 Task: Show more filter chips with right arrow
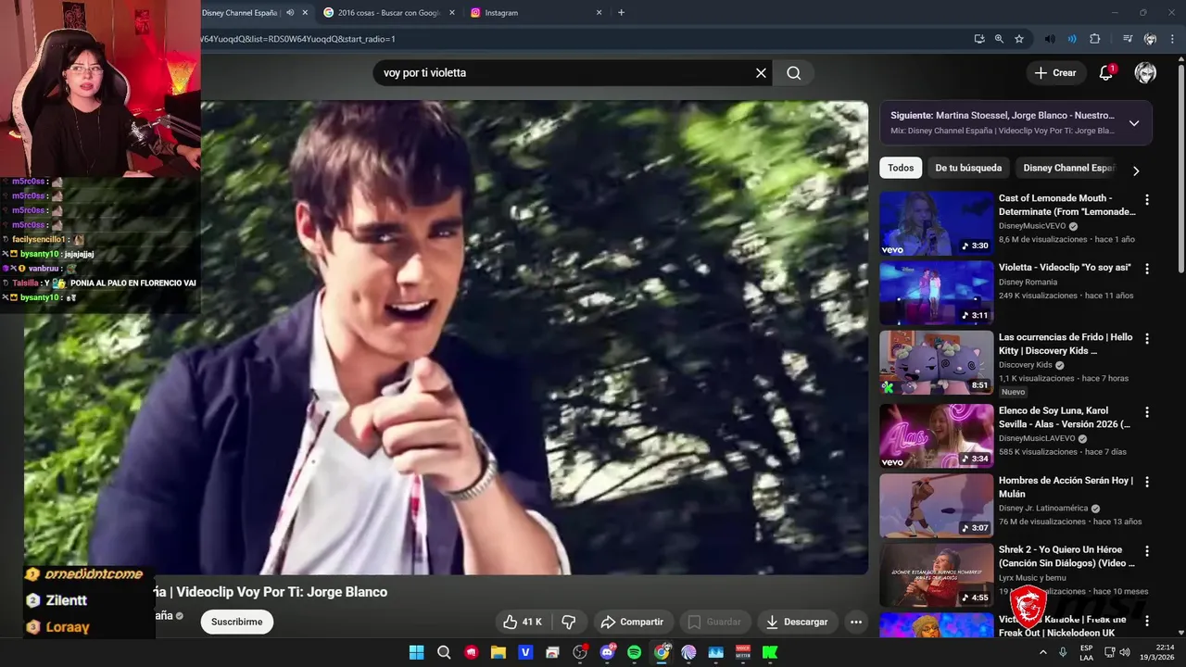[1136, 170]
